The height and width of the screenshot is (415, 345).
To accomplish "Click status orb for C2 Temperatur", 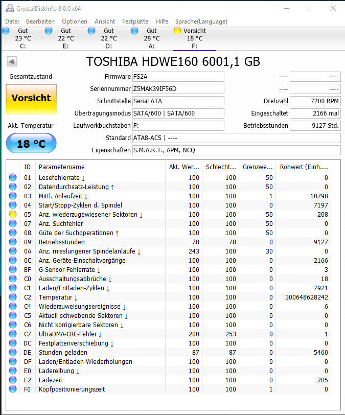I will click(13, 297).
